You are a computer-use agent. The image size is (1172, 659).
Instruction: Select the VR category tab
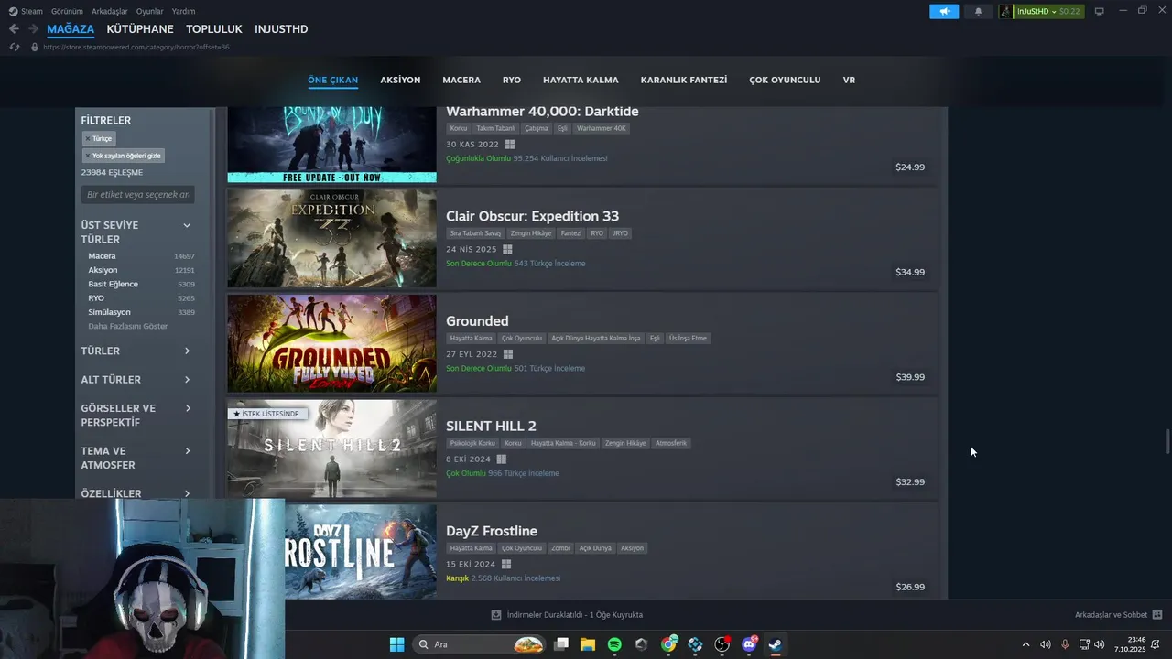point(849,80)
